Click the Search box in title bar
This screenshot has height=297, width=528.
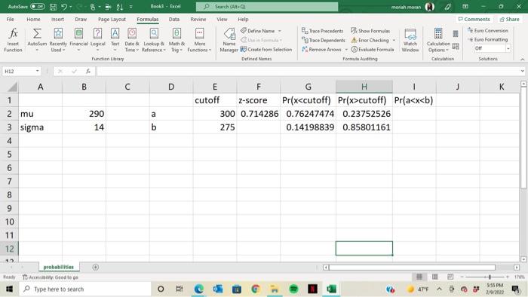pos(267,6)
